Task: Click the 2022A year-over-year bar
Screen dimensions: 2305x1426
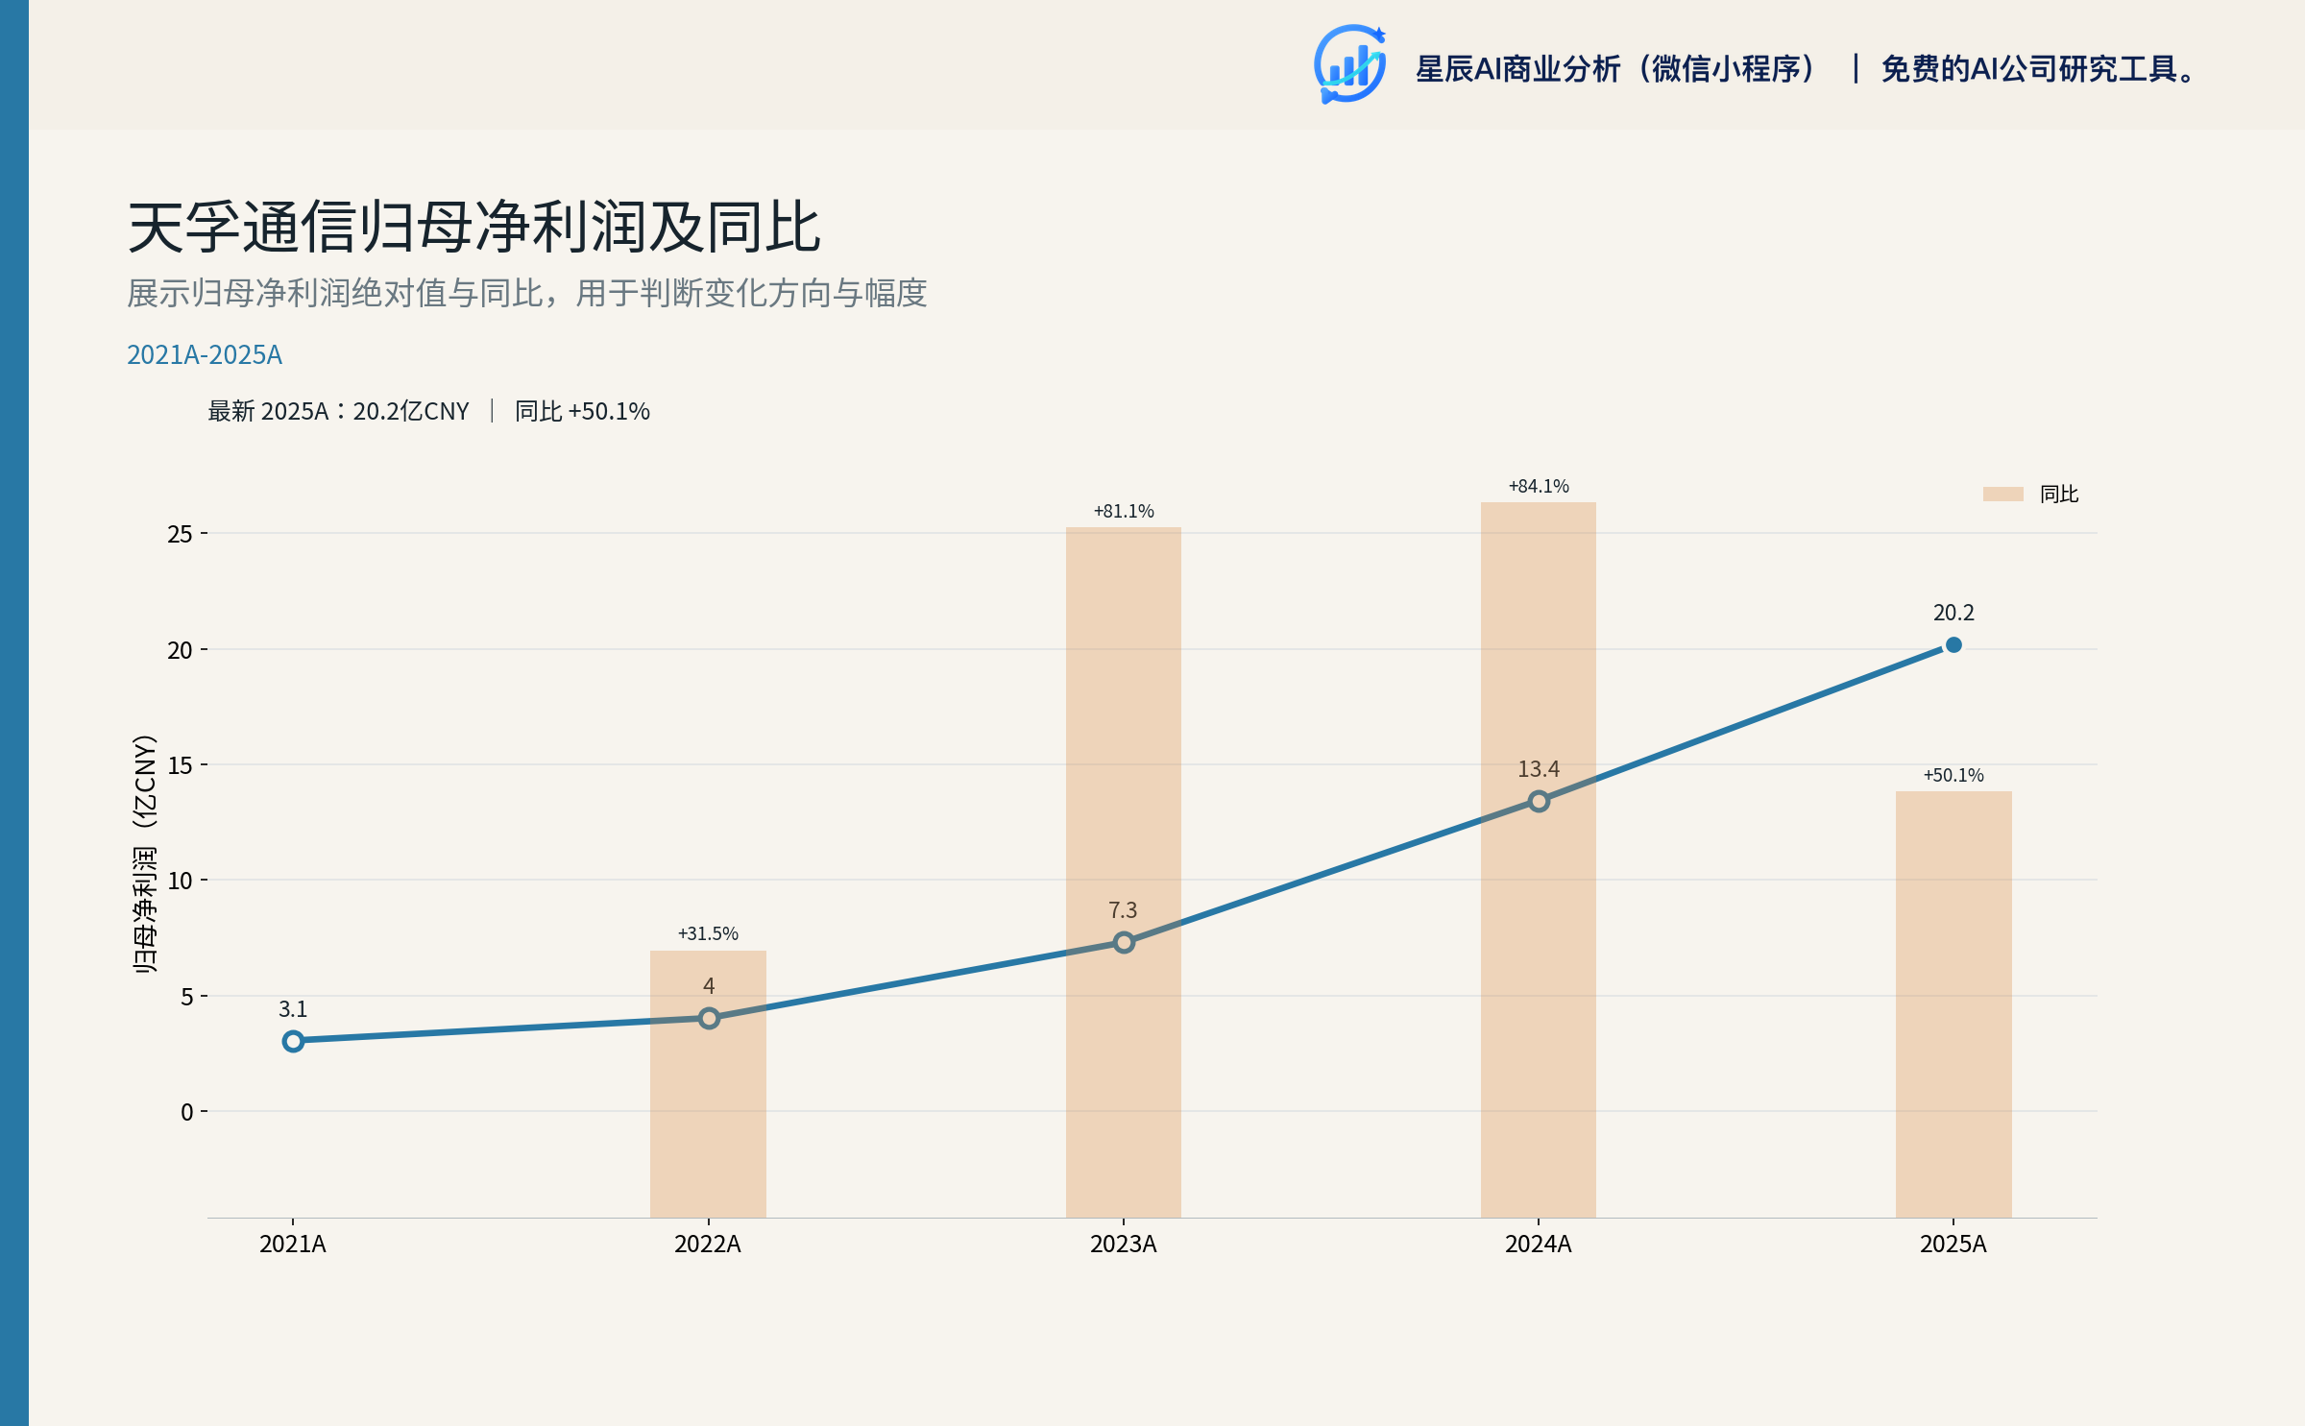Action: pyautogui.click(x=708, y=1084)
